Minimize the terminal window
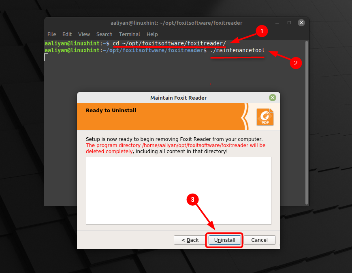The height and width of the screenshot is (273, 352). point(277,23)
